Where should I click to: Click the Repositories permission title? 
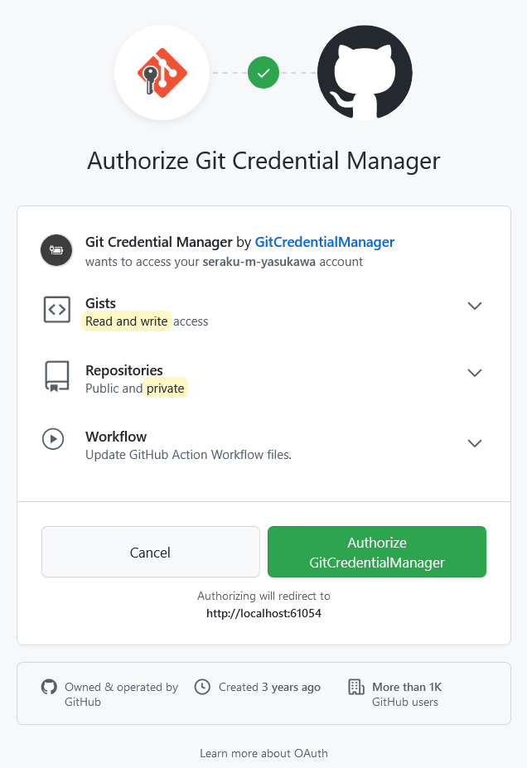[x=123, y=370]
